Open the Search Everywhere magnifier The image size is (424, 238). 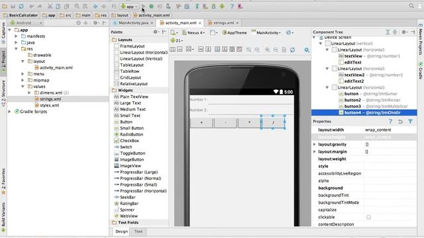coord(411,6)
